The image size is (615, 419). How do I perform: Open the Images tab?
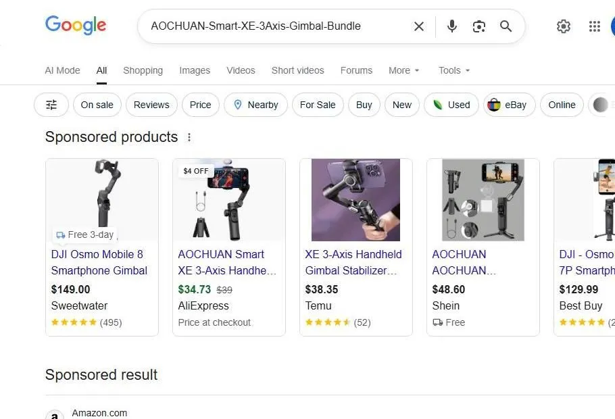point(195,70)
